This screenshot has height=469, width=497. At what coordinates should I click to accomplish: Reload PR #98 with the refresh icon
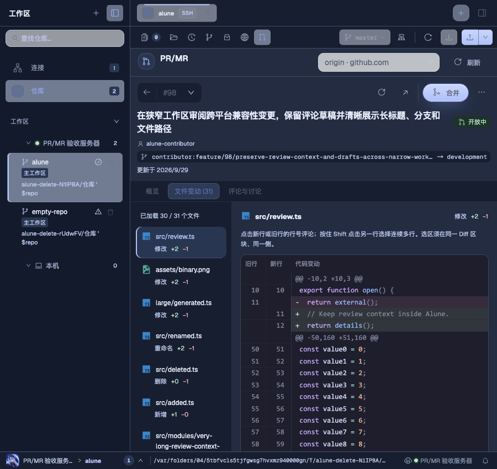pos(382,93)
